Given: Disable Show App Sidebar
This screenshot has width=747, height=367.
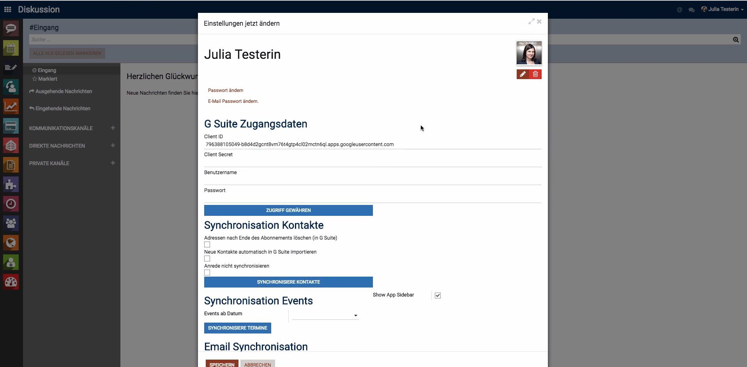Looking at the screenshot, I should point(437,295).
